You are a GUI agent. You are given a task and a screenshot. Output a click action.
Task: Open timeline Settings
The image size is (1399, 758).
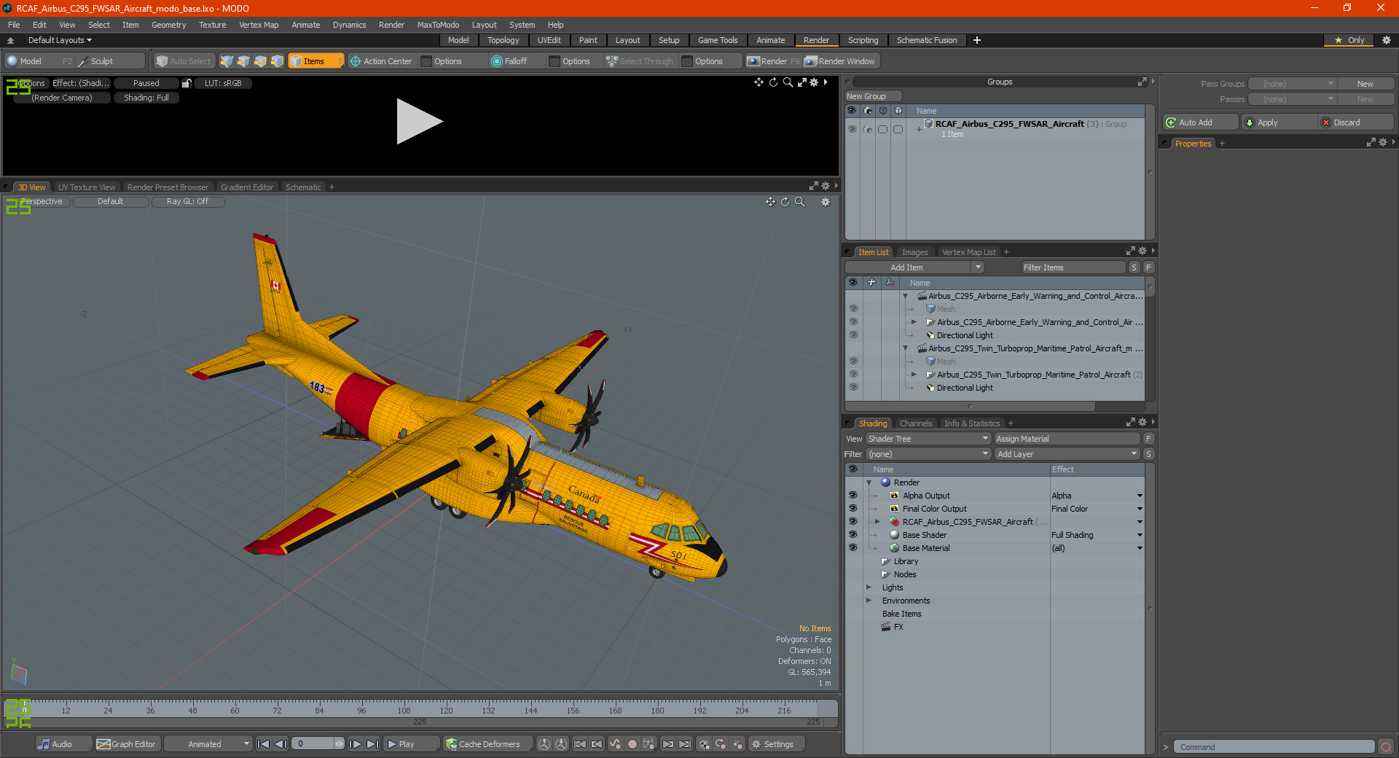click(x=777, y=744)
